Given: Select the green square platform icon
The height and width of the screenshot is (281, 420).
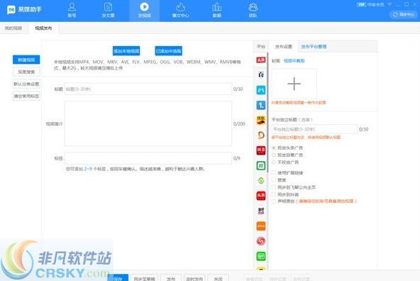Looking at the screenshot, I should pos(261,165).
